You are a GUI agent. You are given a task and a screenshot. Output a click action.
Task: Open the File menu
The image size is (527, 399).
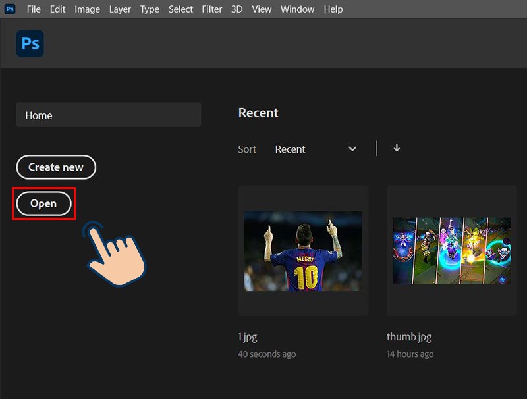(34, 9)
